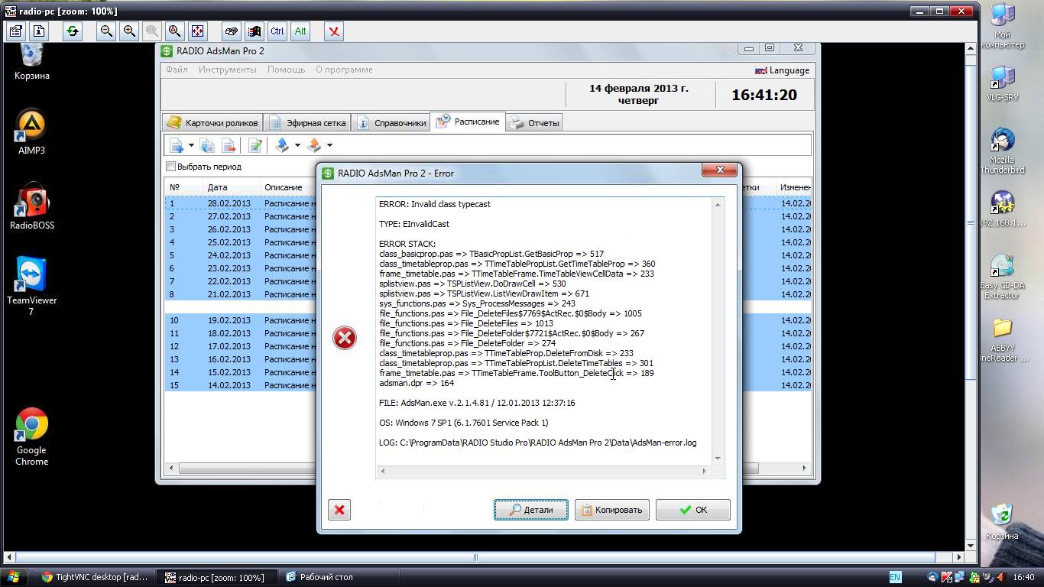Screen dimensions: 1044x587
Task: Open Корзина icon on remote desktop
Action: coord(31,62)
